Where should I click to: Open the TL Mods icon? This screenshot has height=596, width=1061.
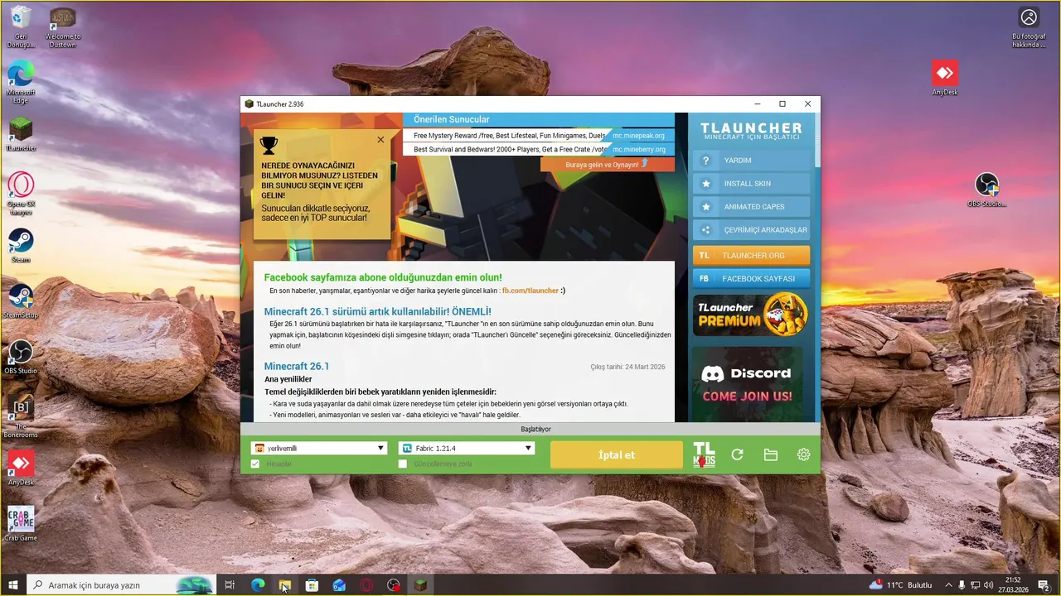tap(704, 454)
